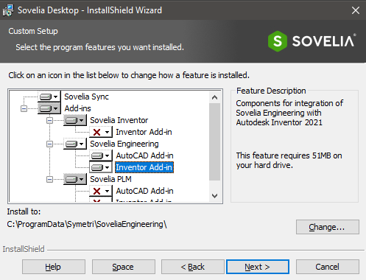Click the feature list scroll down arrow

[x=214, y=196]
